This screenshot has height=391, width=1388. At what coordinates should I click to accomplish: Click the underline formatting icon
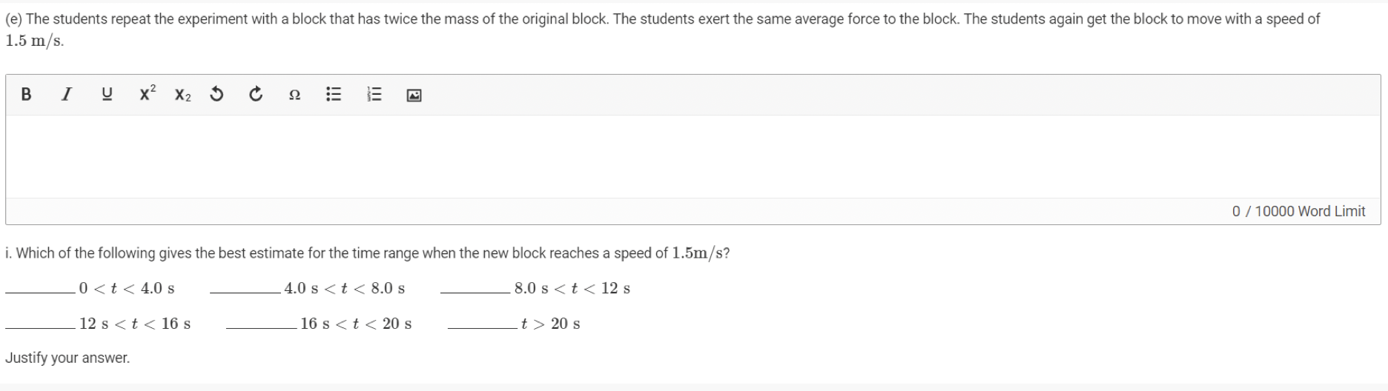[x=107, y=95]
